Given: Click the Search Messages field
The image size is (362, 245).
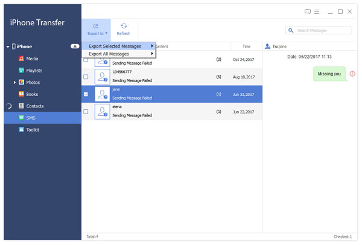Looking at the screenshot, I should (319, 30).
